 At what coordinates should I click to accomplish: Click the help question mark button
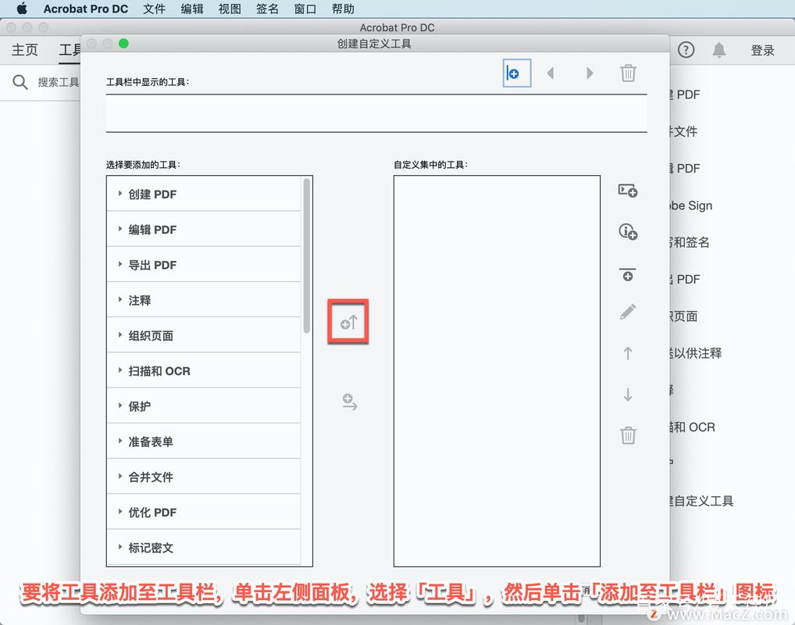(x=685, y=49)
